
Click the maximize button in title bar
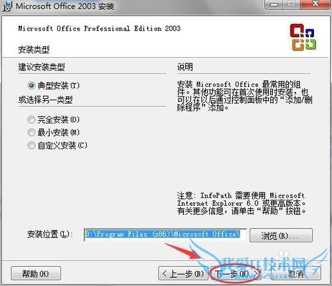(x=291, y=5)
